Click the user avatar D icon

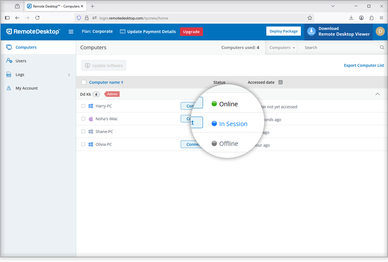[380, 31]
